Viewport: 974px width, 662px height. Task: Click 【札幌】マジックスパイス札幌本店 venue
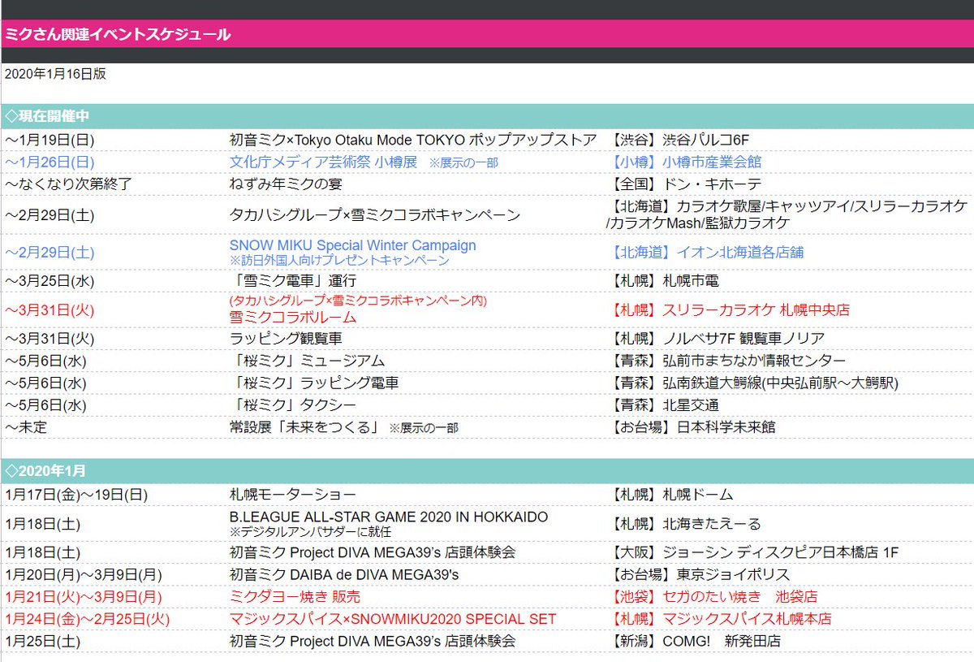719,619
